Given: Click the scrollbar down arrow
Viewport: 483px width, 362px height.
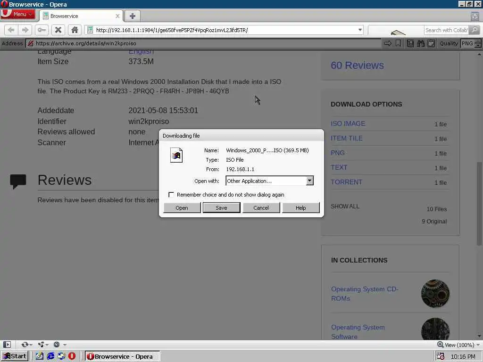Looking at the screenshot, I should (479, 336).
